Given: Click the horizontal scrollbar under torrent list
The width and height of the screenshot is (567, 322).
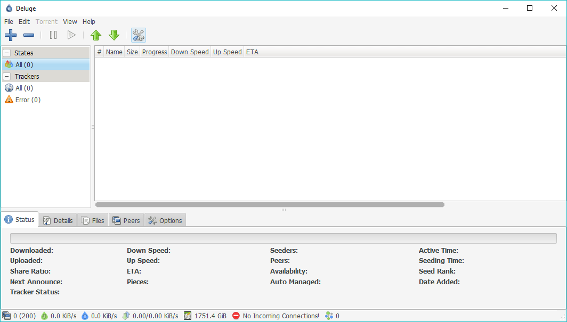Looking at the screenshot, I should [270, 204].
